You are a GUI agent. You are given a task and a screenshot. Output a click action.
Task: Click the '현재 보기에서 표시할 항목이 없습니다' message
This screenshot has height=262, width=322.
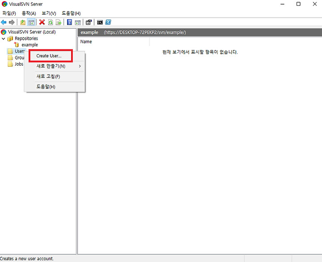pos(200,52)
